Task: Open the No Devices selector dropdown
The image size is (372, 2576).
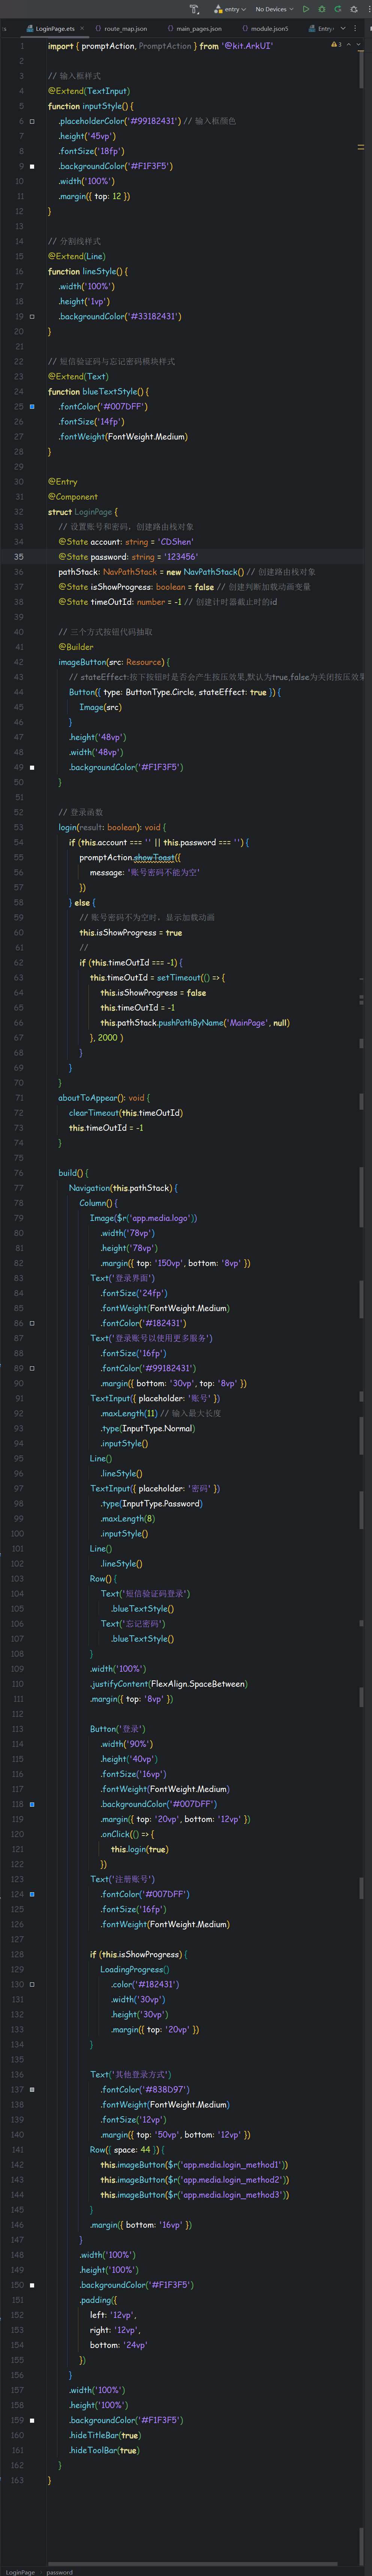Action: pos(274,9)
